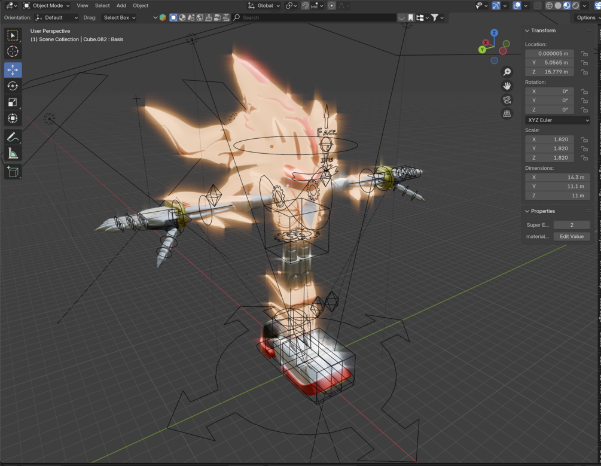The width and height of the screenshot is (601, 466).
Task: Click the green Y axis gizmo ball
Action: [x=482, y=50]
